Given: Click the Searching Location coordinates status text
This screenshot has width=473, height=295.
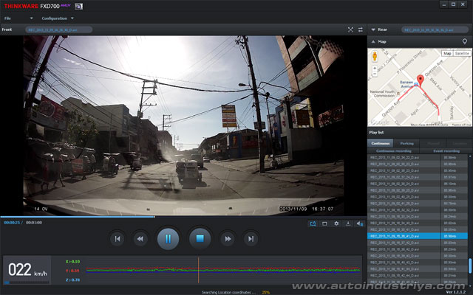Looking at the screenshot, I should coord(228,292).
